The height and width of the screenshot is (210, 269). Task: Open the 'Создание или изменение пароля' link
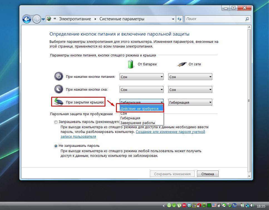click(x=170, y=132)
